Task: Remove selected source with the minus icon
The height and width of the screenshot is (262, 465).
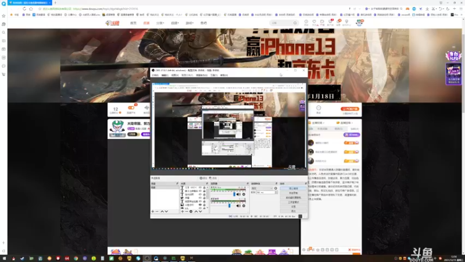Action: click(187, 211)
